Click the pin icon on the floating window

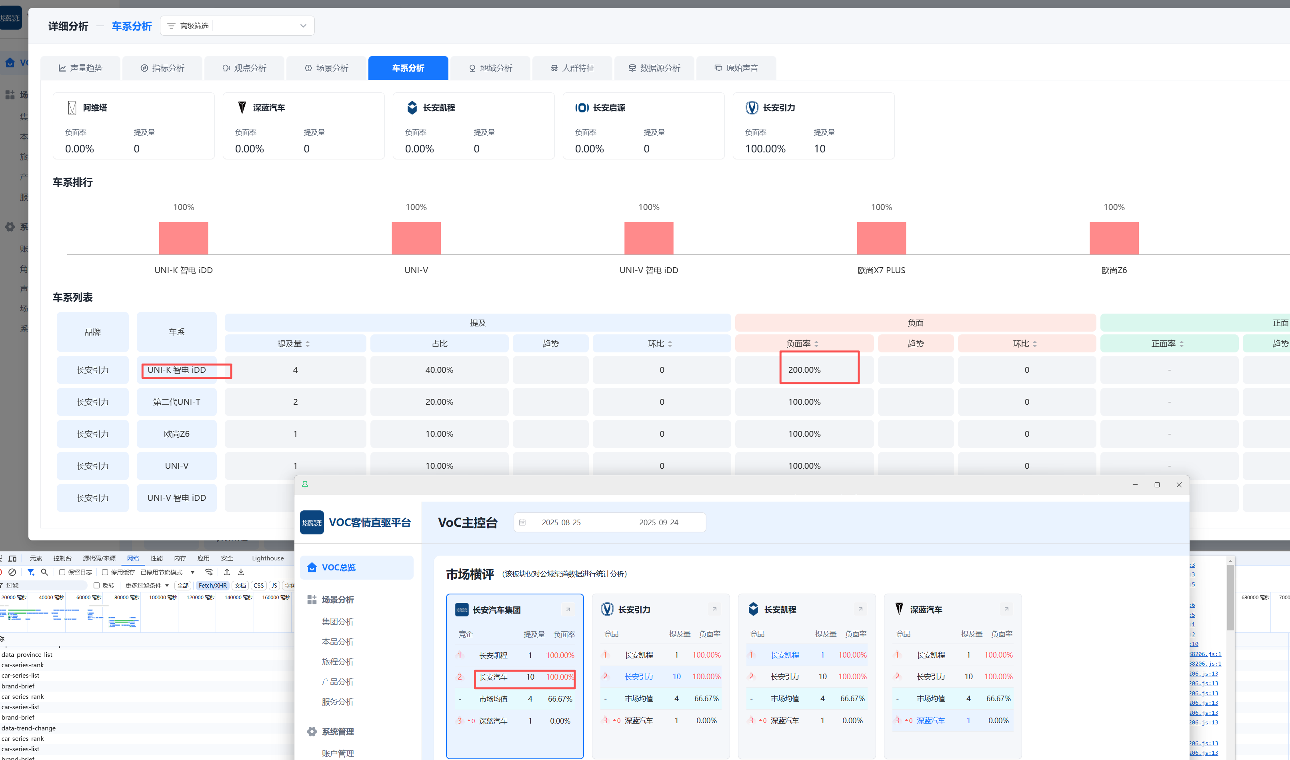[305, 484]
